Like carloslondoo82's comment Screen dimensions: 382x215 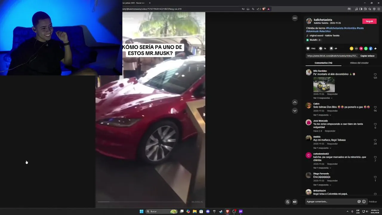pos(375,157)
